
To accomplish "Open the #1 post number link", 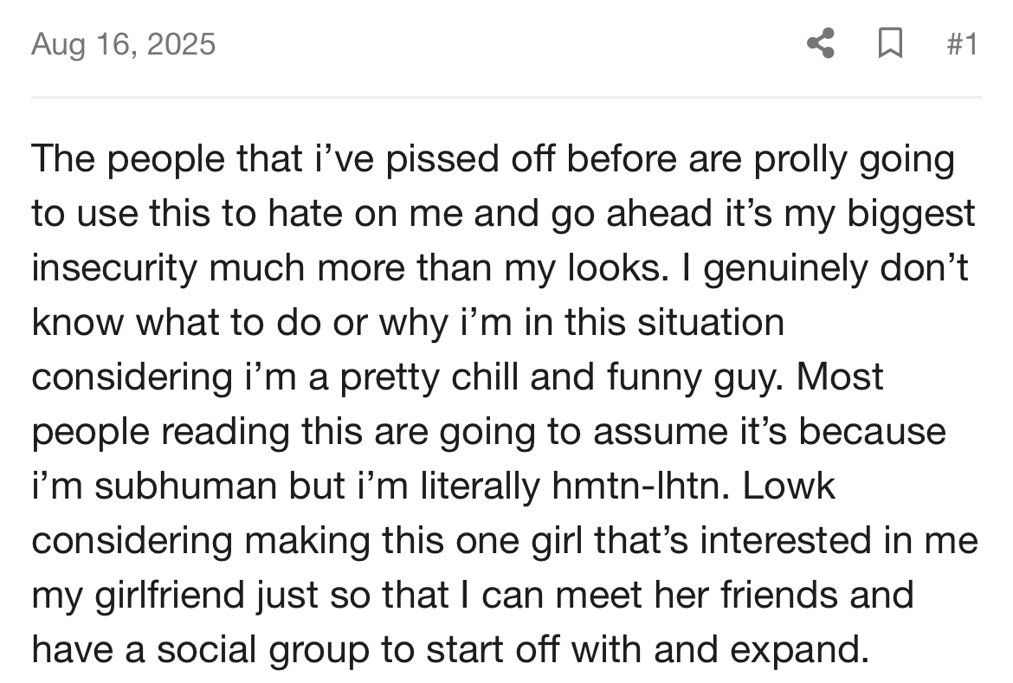I will (962, 44).
